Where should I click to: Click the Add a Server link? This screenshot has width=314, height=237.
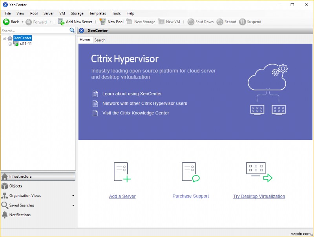(122, 196)
